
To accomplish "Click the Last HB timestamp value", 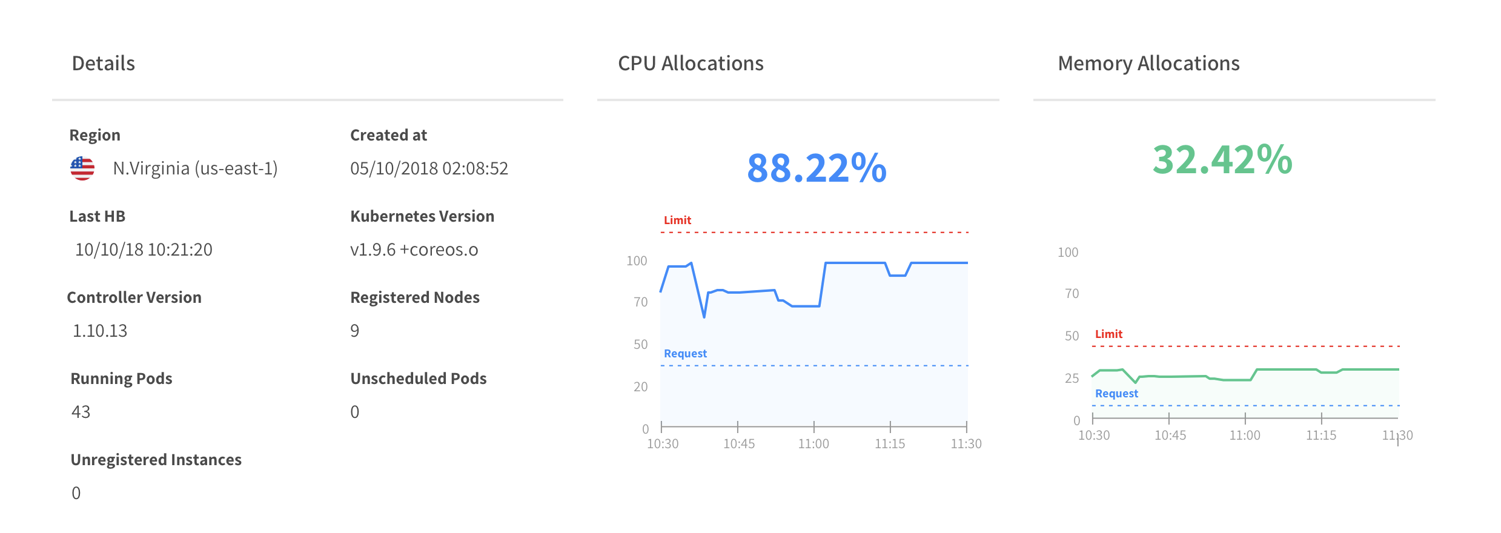I will click(x=144, y=250).
